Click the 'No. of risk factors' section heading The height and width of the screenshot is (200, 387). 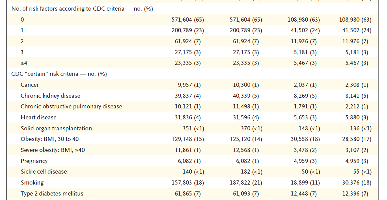point(82,9)
